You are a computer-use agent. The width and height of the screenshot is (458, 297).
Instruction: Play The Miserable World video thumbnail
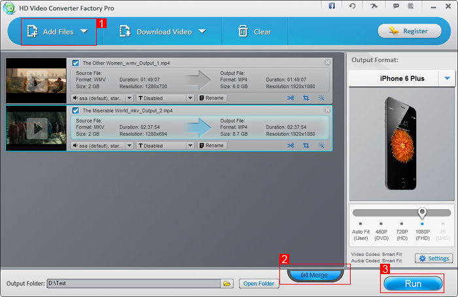(x=36, y=128)
